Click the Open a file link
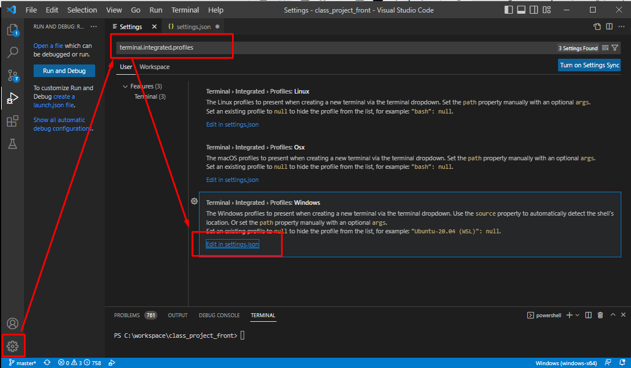The image size is (631, 368). pos(48,46)
